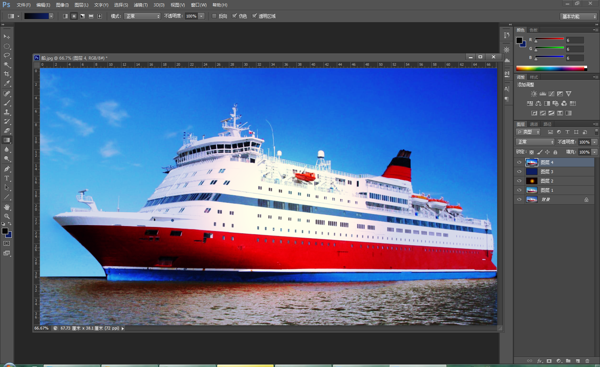Open the 模式 blend mode dropdown
The height and width of the screenshot is (367, 600).
tap(142, 16)
